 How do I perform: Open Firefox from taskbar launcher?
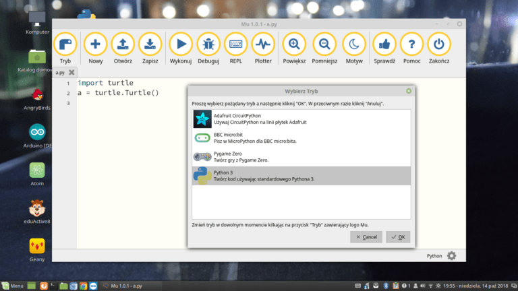(x=43, y=286)
